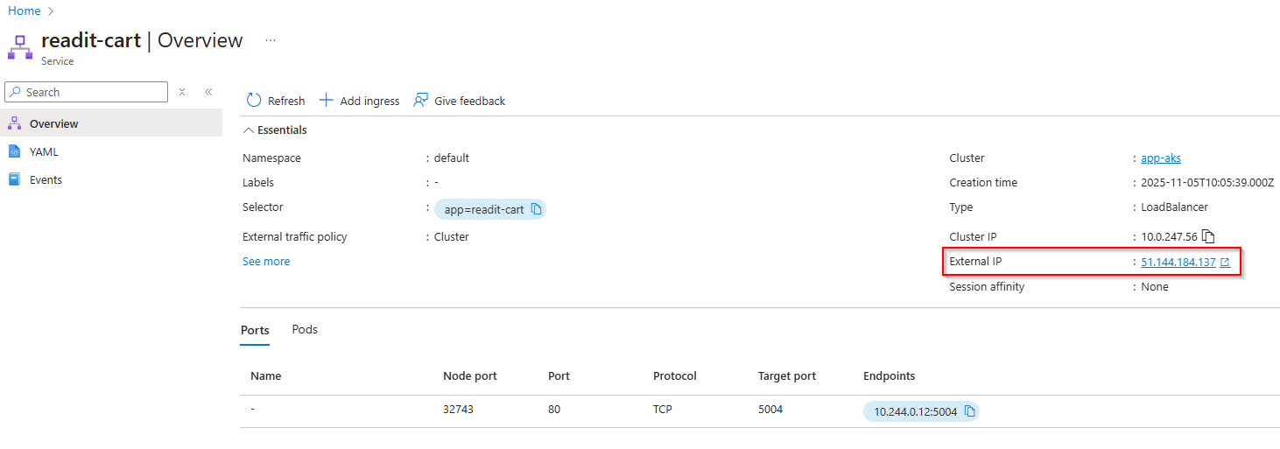Viewport: 1280px width, 449px height.
Task: Copy the app=readit-cart selector value
Action: tap(537, 209)
